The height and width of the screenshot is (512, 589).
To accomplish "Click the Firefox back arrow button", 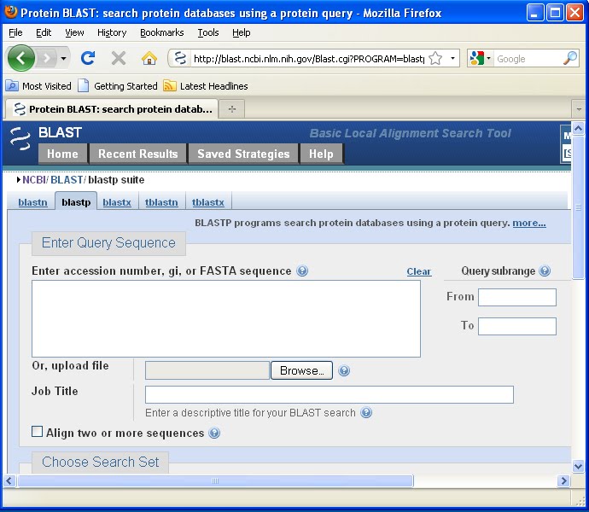I will 21,58.
